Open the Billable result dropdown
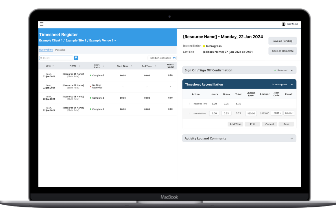 289,113
